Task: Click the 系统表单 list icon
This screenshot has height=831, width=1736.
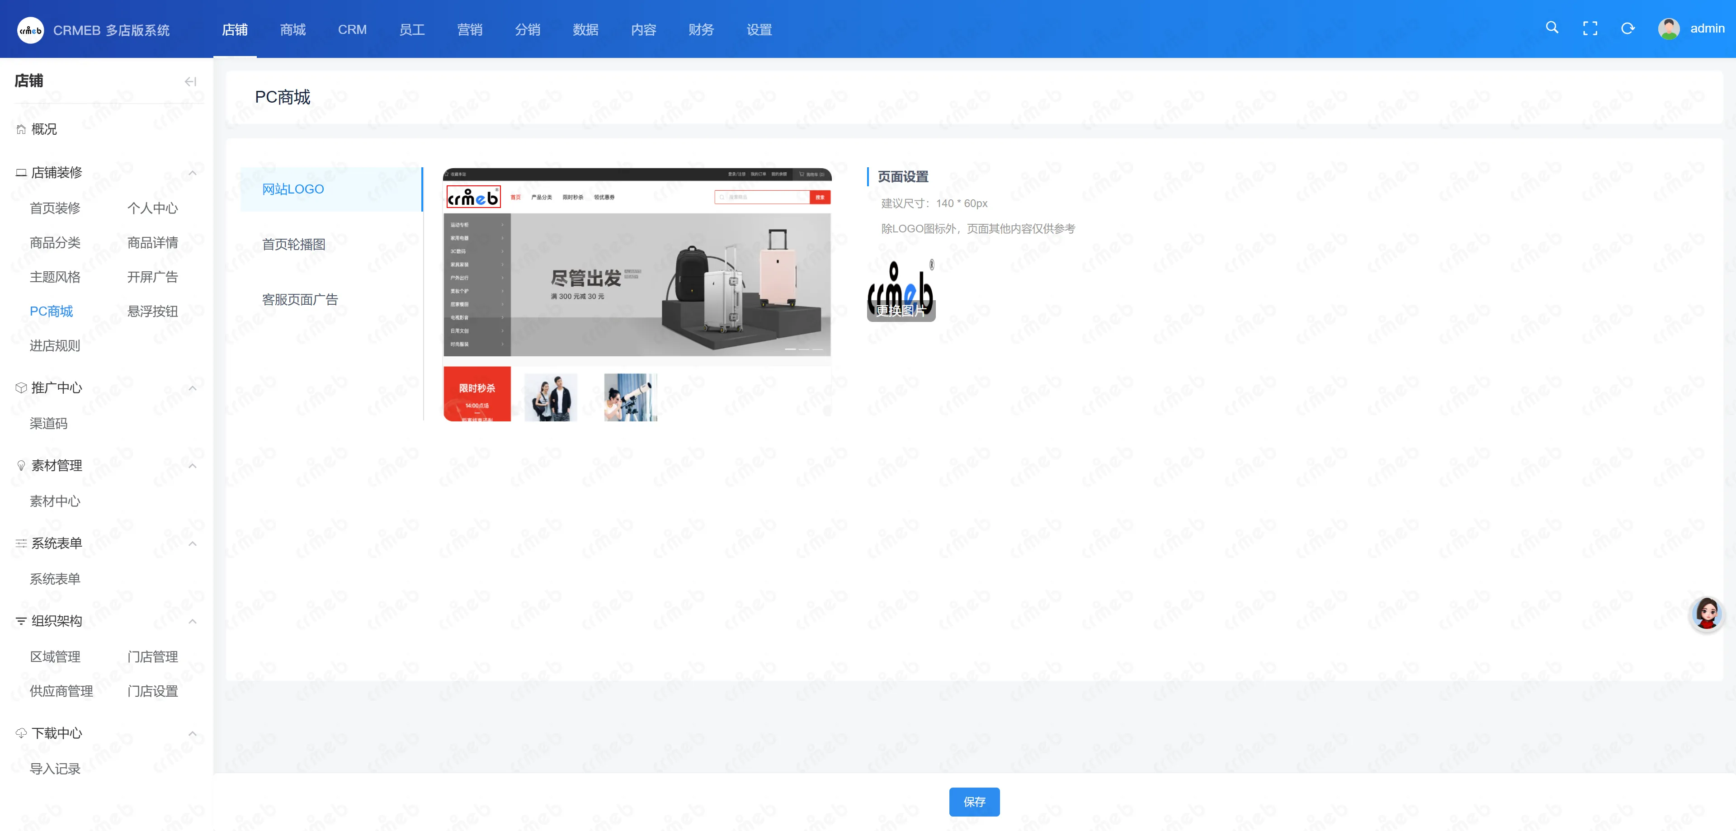Action: click(21, 543)
